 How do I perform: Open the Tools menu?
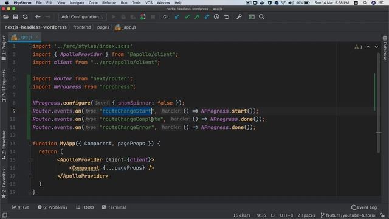pyautogui.click(x=136, y=2)
